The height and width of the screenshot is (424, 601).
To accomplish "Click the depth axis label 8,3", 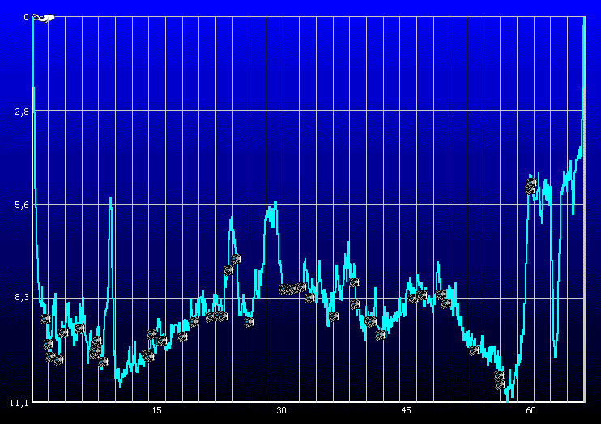I will [x=22, y=297].
